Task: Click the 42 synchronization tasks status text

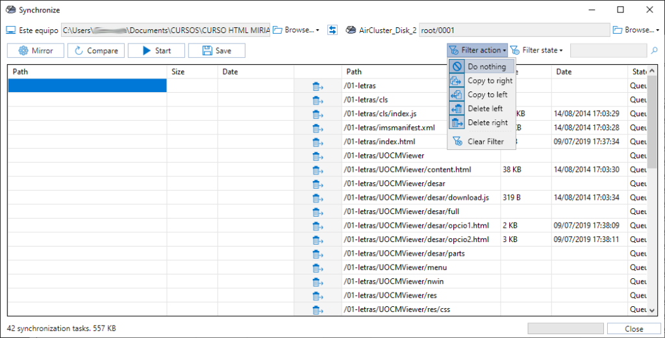Action: click(62, 328)
